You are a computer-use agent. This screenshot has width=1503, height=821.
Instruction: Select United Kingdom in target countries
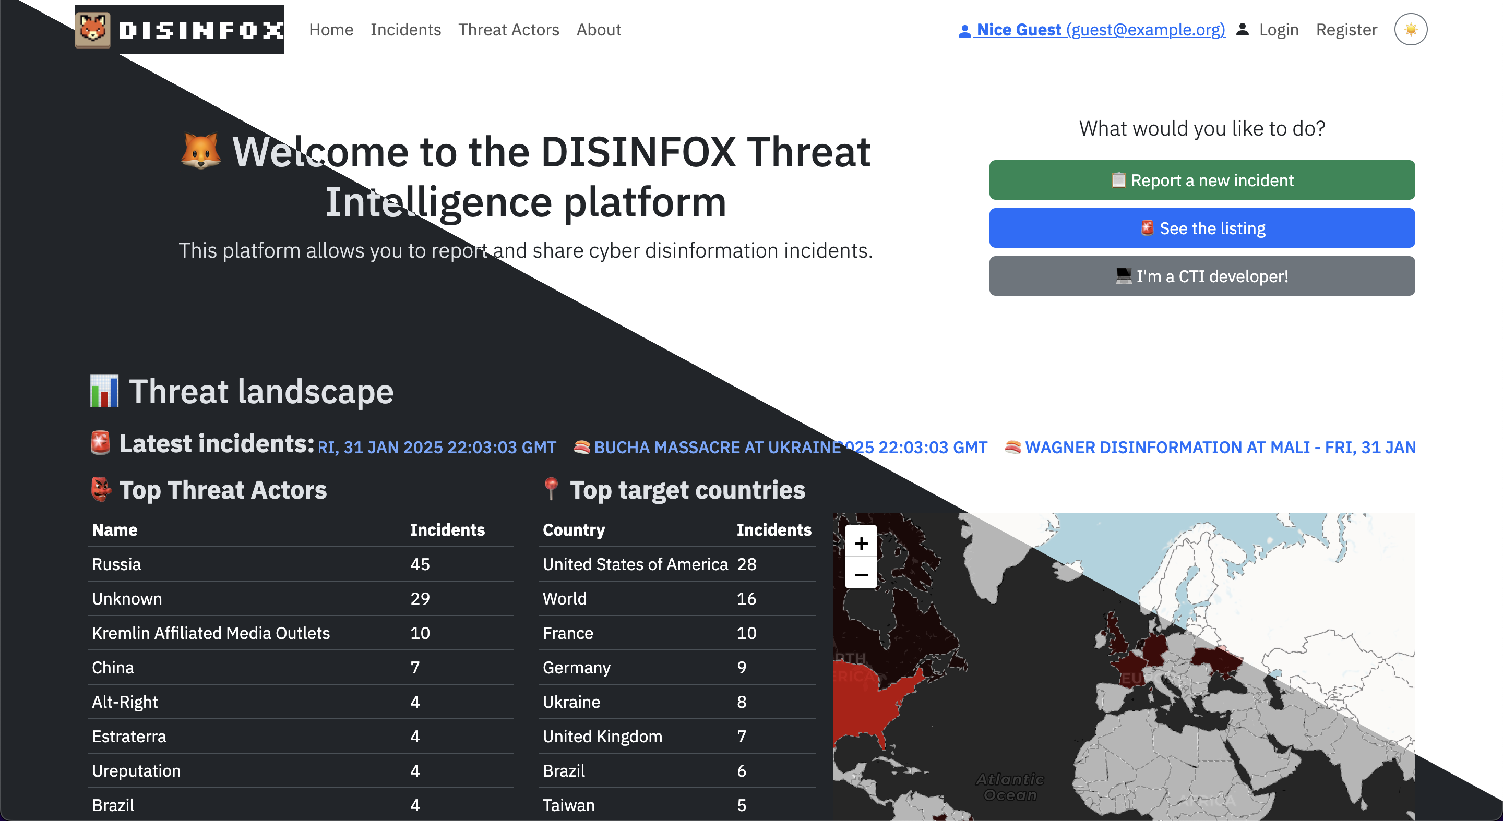(677, 735)
